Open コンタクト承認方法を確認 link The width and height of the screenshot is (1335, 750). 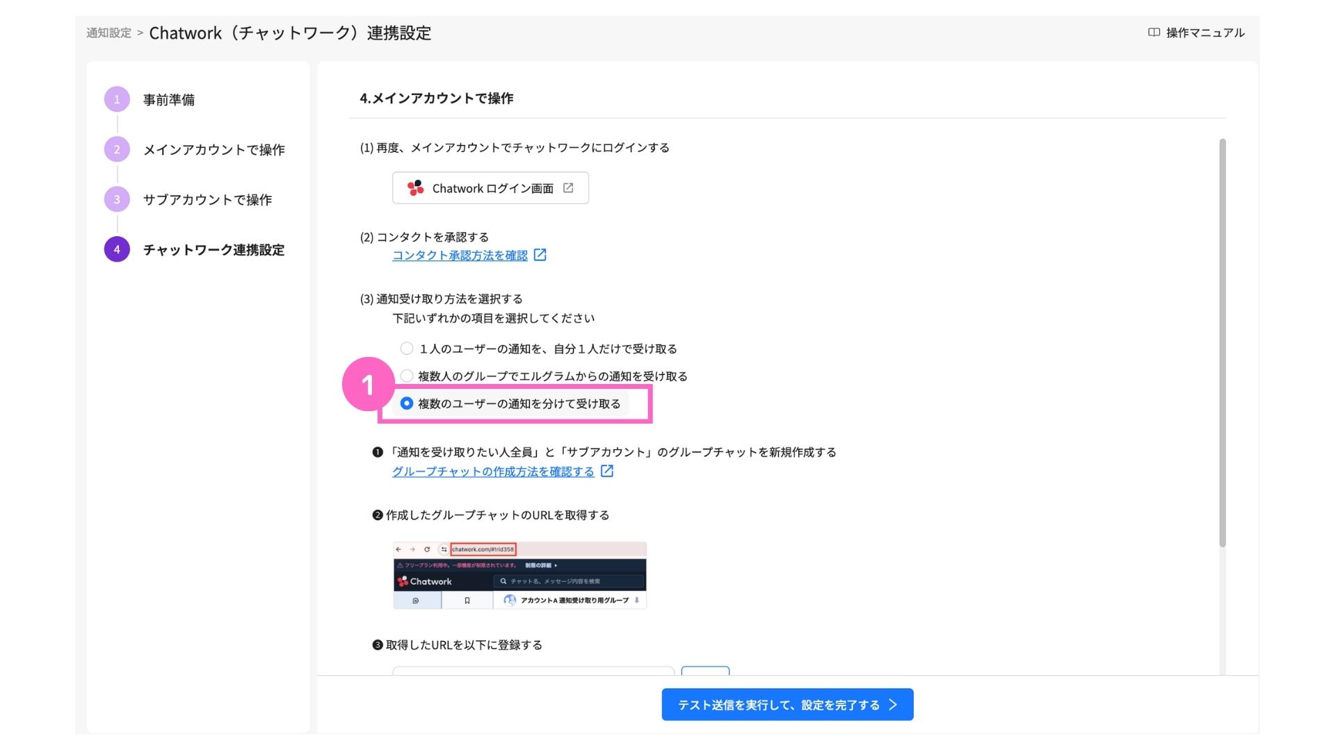pyautogui.click(x=460, y=256)
